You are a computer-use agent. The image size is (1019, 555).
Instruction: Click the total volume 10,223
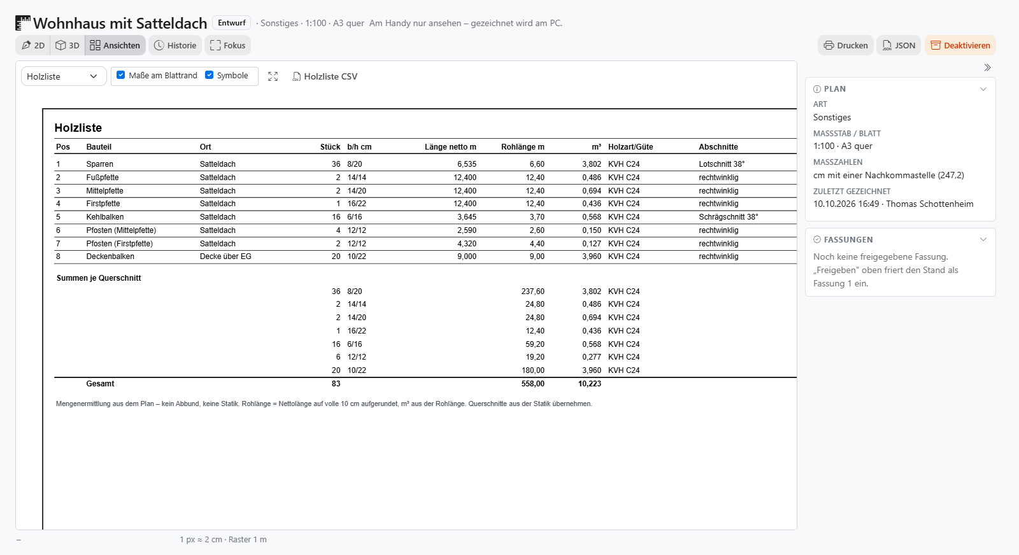pos(590,384)
